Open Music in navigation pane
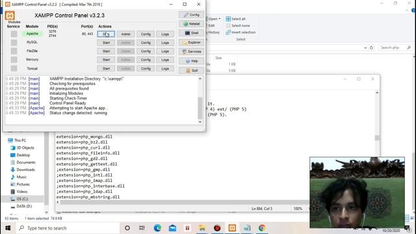The height and width of the screenshot is (234, 416). [19, 177]
